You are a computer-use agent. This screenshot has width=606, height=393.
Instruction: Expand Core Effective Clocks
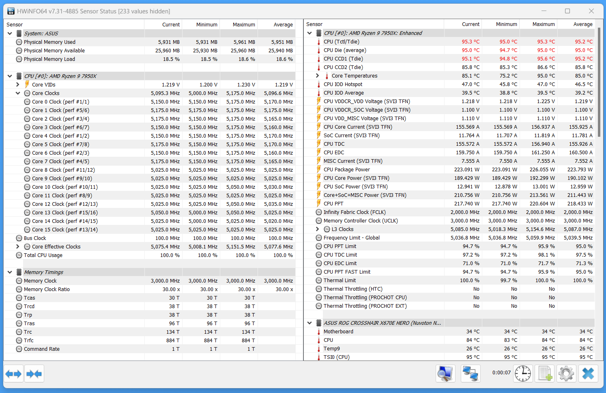point(18,247)
